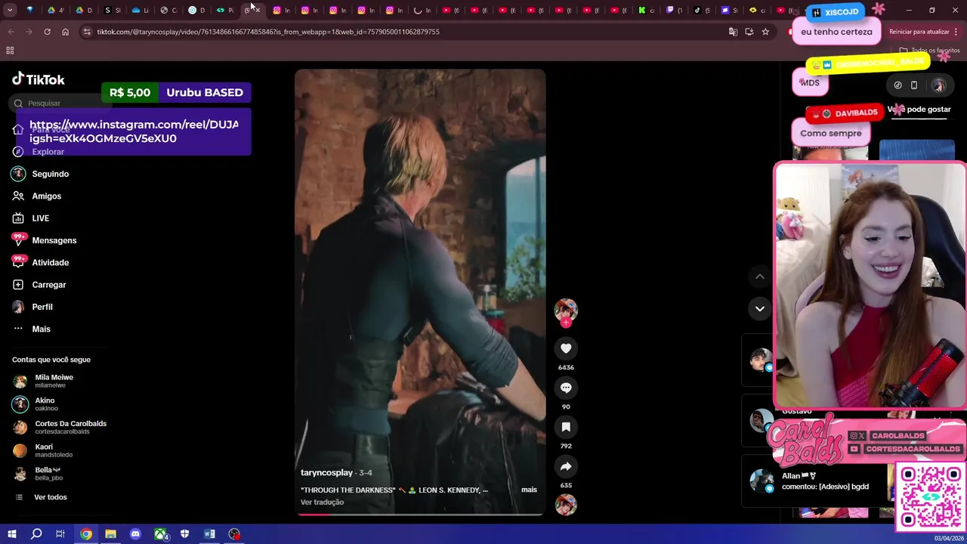967x544 pixels.
Task: Open Allan's comment notification
Action: point(823,481)
